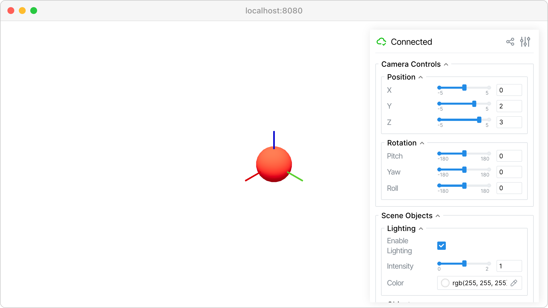Collapse the Scene Objects folder
Viewport: 548px width, 308px height.
pyautogui.click(x=438, y=216)
